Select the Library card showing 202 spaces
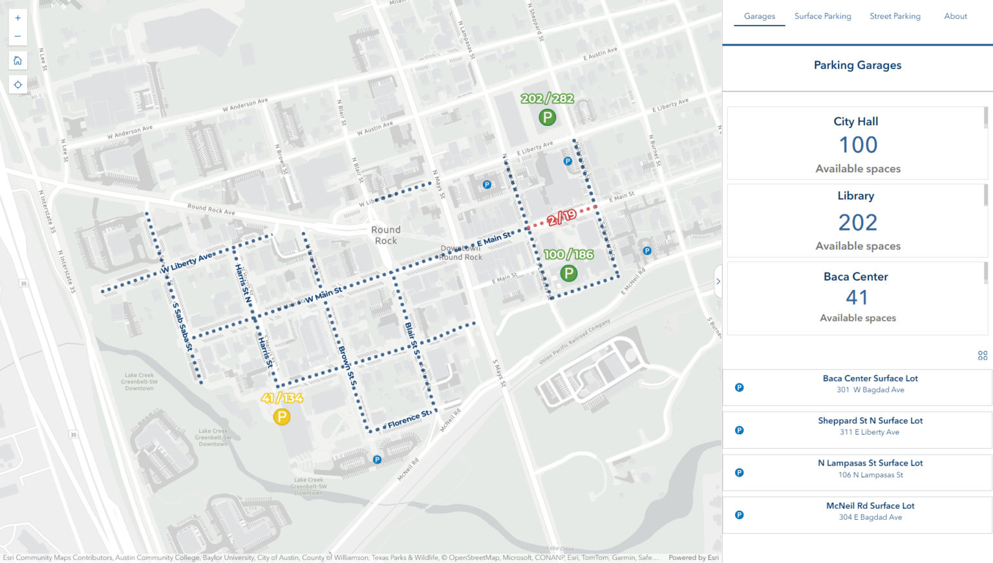993x563 pixels. pyautogui.click(x=857, y=220)
